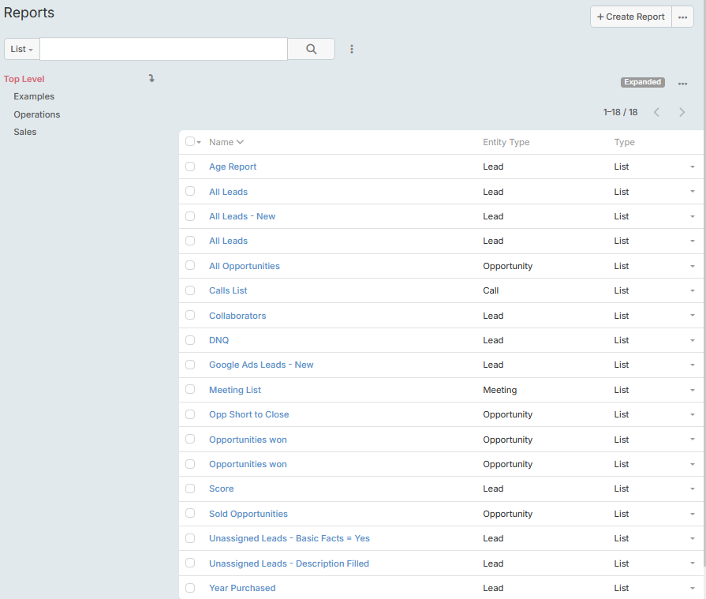This screenshot has width=706, height=599.
Task: Select the Calls List row checkbox
Action: click(190, 290)
